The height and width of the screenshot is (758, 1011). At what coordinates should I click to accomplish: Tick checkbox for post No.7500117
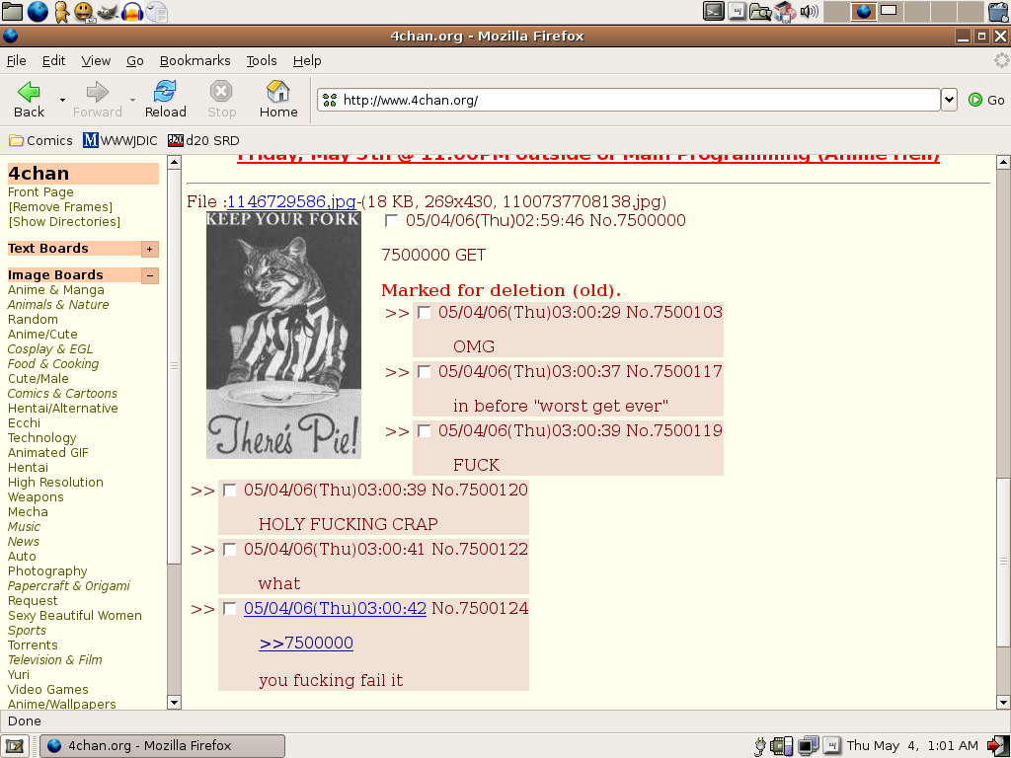click(x=424, y=372)
